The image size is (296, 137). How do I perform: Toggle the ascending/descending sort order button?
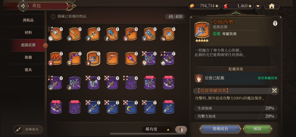(x=181, y=130)
